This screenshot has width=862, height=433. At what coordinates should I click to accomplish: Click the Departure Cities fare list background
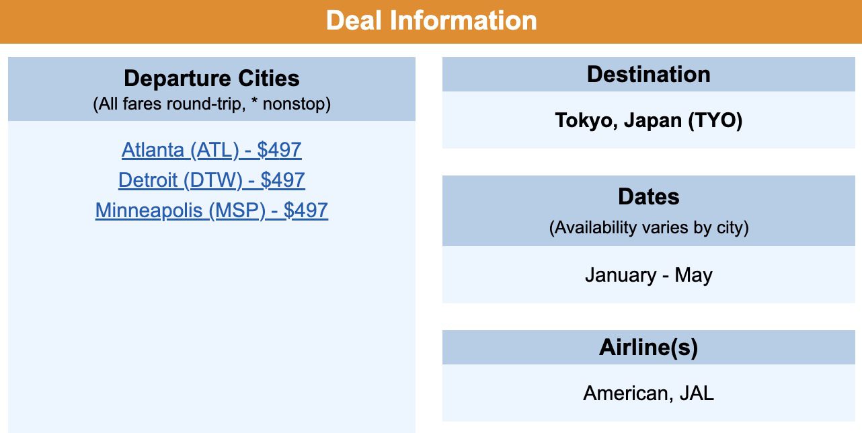tap(211, 323)
